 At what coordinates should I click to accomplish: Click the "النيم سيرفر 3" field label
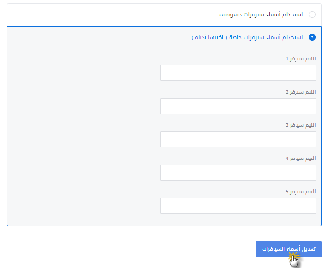(301, 125)
